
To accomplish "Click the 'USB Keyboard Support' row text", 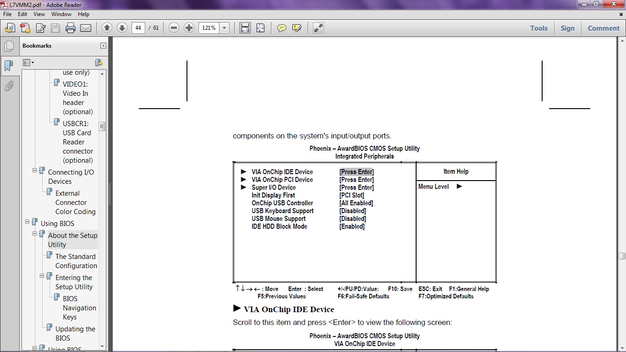I will point(283,211).
